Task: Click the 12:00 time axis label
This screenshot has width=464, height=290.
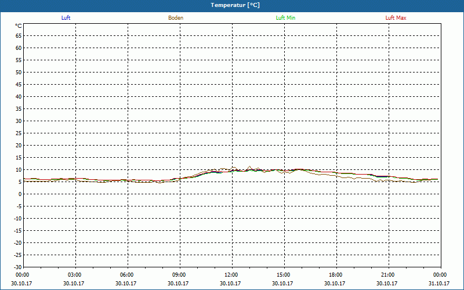Action: tap(231, 275)
